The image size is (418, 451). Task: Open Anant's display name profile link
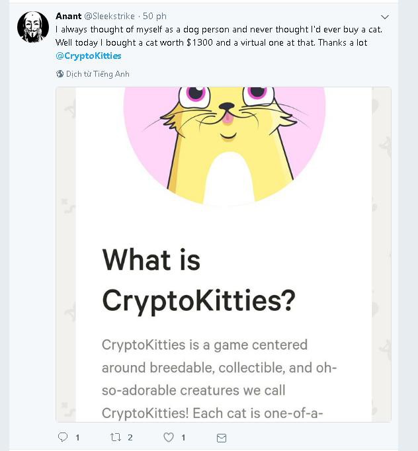[69, 16]
